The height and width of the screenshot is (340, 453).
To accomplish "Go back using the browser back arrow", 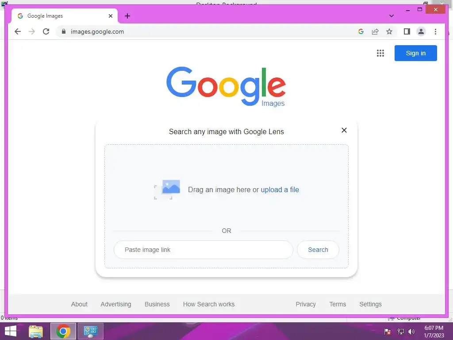I will pos(18,31).
